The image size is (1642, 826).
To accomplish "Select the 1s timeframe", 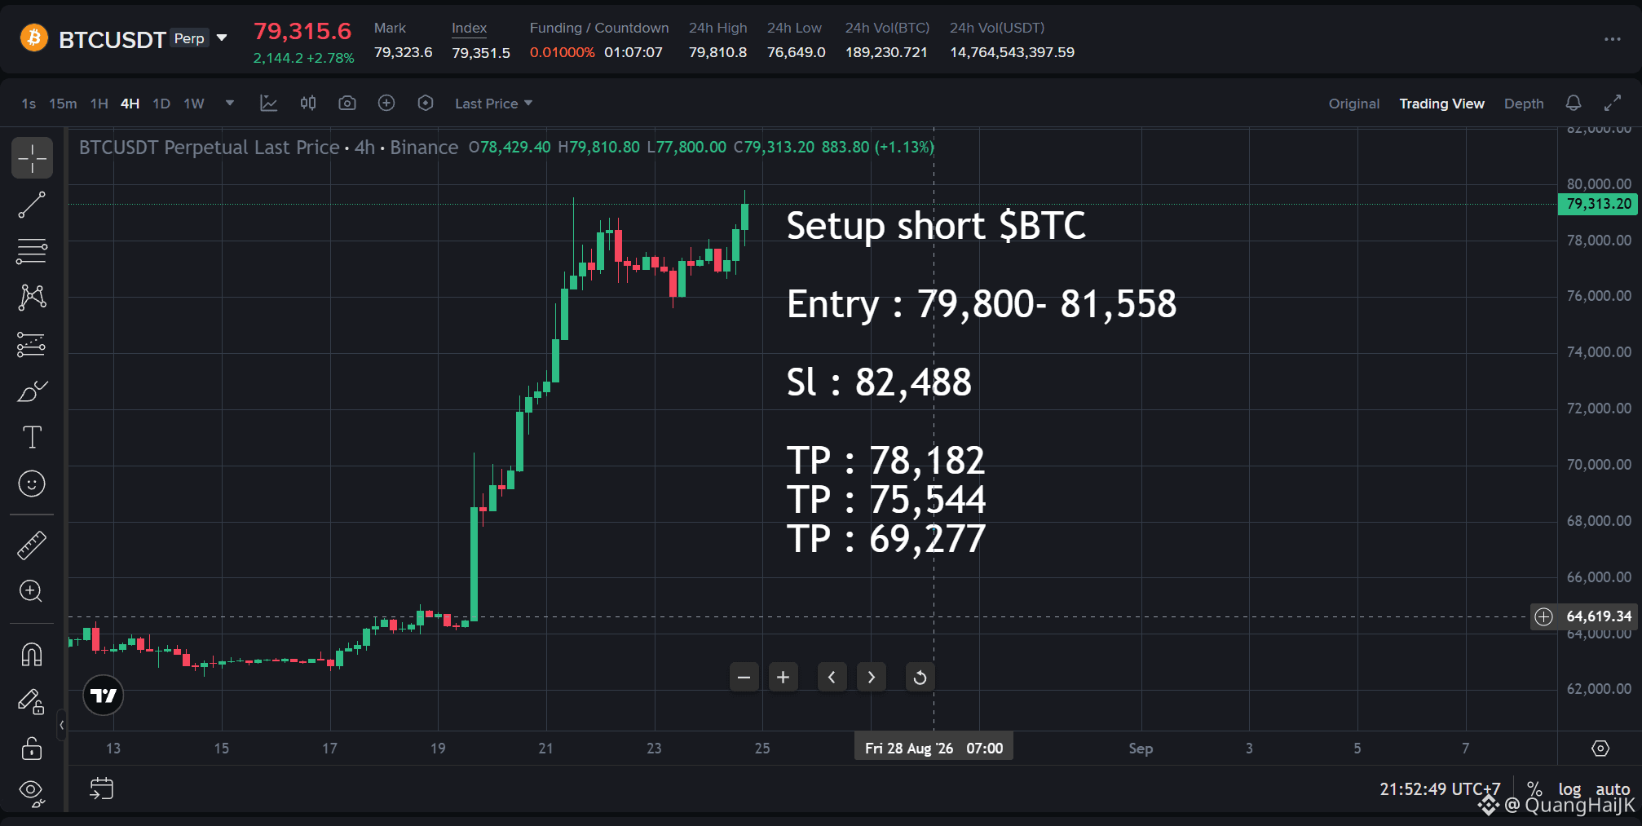I will pyautogui.click(x=29, y=104).
